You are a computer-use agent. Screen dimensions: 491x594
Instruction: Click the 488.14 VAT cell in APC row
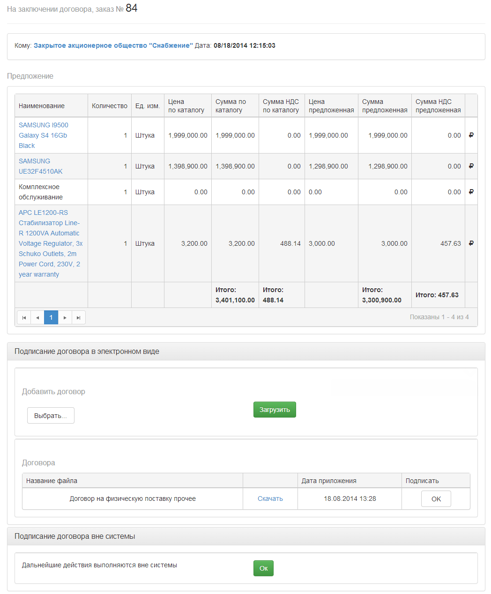[x=282, y=243]
